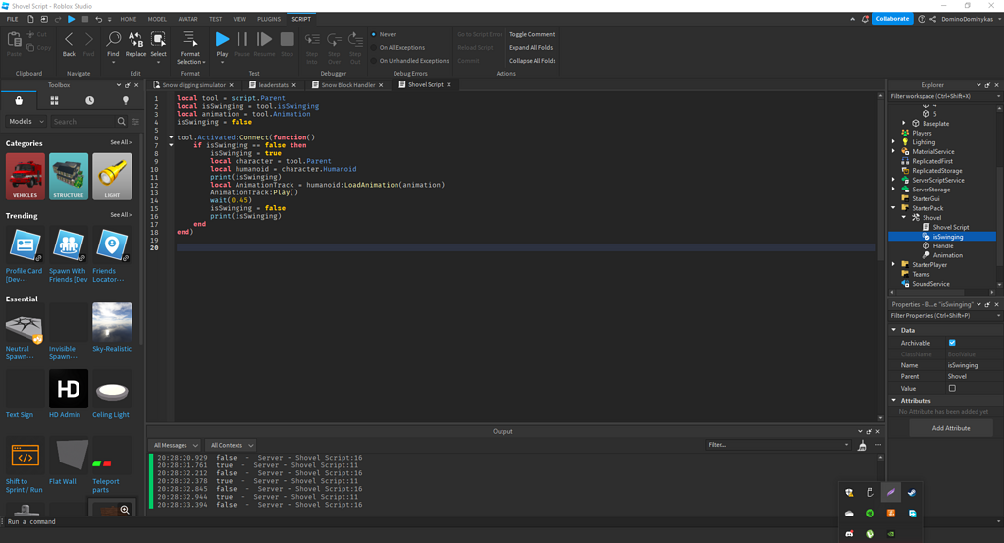Image resolution: width=1004 pixels, height=543 pixels.
Task: Open the Toolbox Recent clock tab
Action: [x=89, y=101]
